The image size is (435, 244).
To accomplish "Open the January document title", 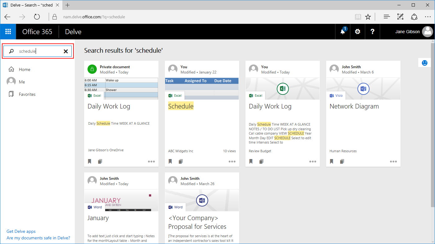I will click(98, 218).
